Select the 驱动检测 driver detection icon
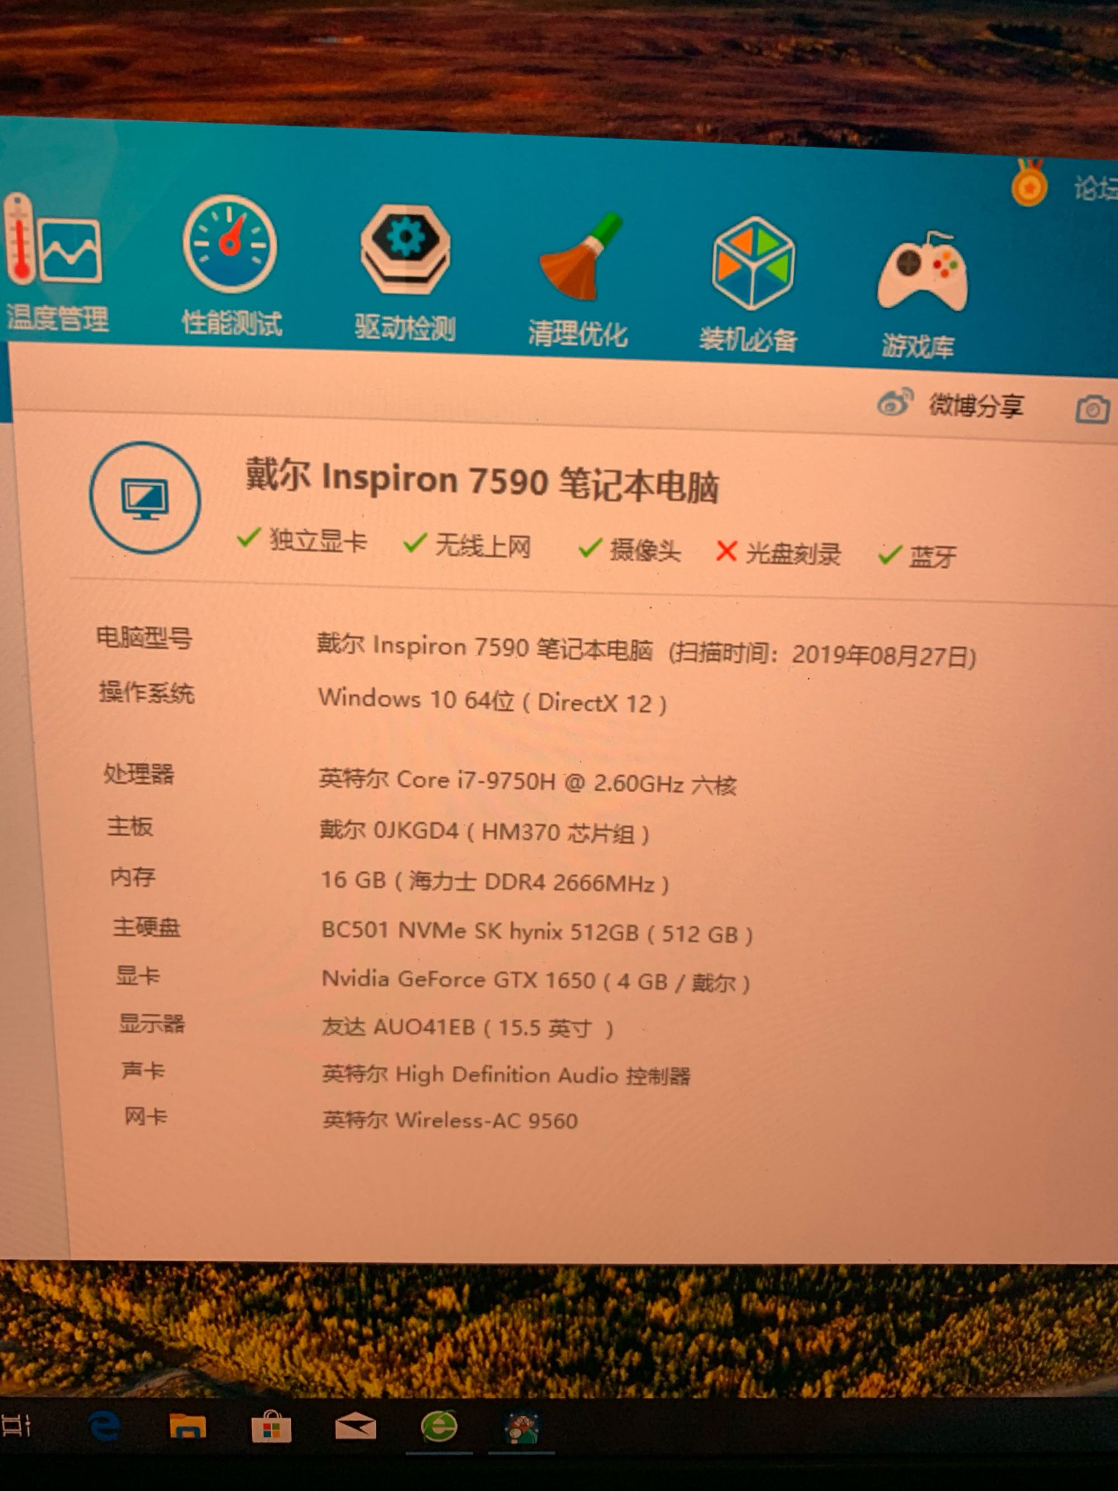 (x=405, y=250)
